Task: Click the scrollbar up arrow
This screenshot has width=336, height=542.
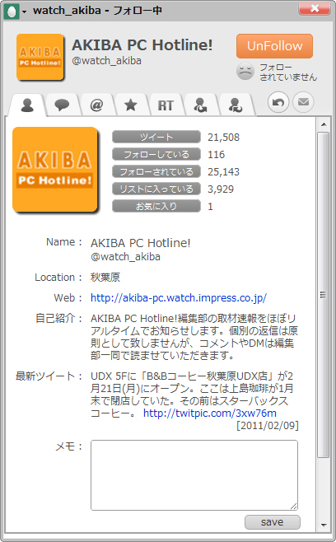Action: coord(324,124)
